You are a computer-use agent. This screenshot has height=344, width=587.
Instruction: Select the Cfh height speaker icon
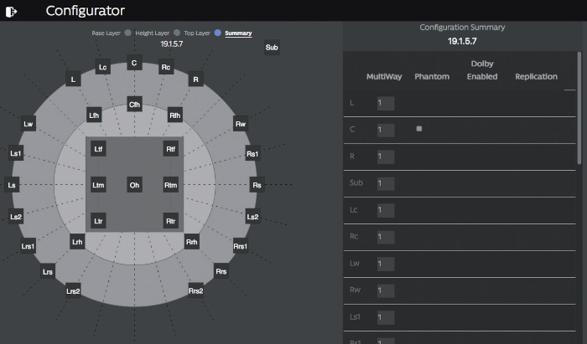(x=134, y=104)
